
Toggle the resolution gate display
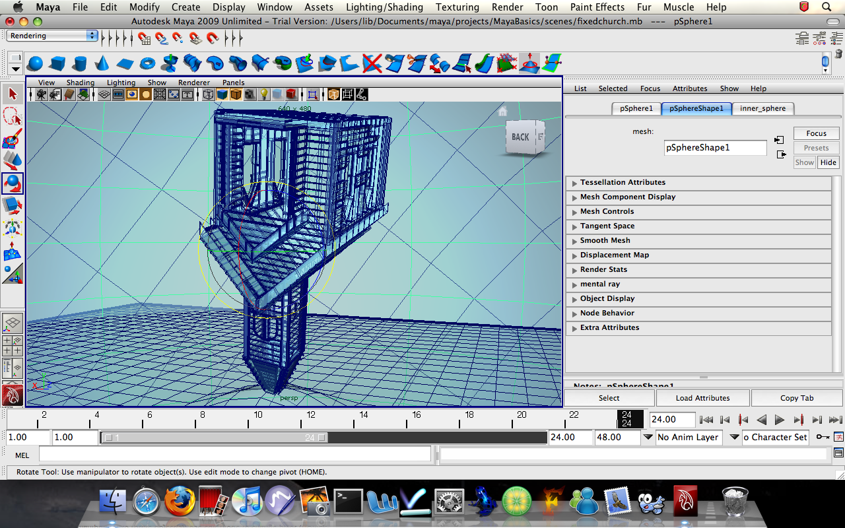pos(132,94)
